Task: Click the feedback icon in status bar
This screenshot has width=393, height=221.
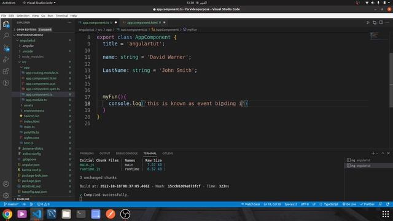Action: 381,204
